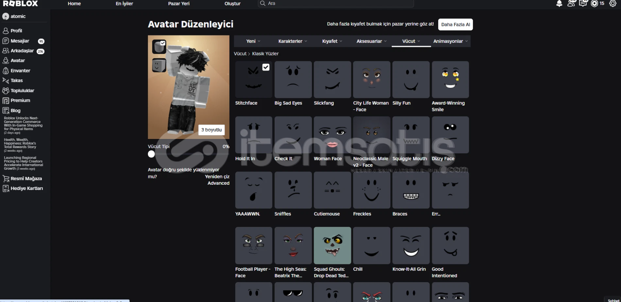
Task: Open the settings gear icon
Action: 613,4
